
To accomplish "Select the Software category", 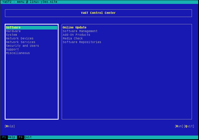I will point(32,27).
